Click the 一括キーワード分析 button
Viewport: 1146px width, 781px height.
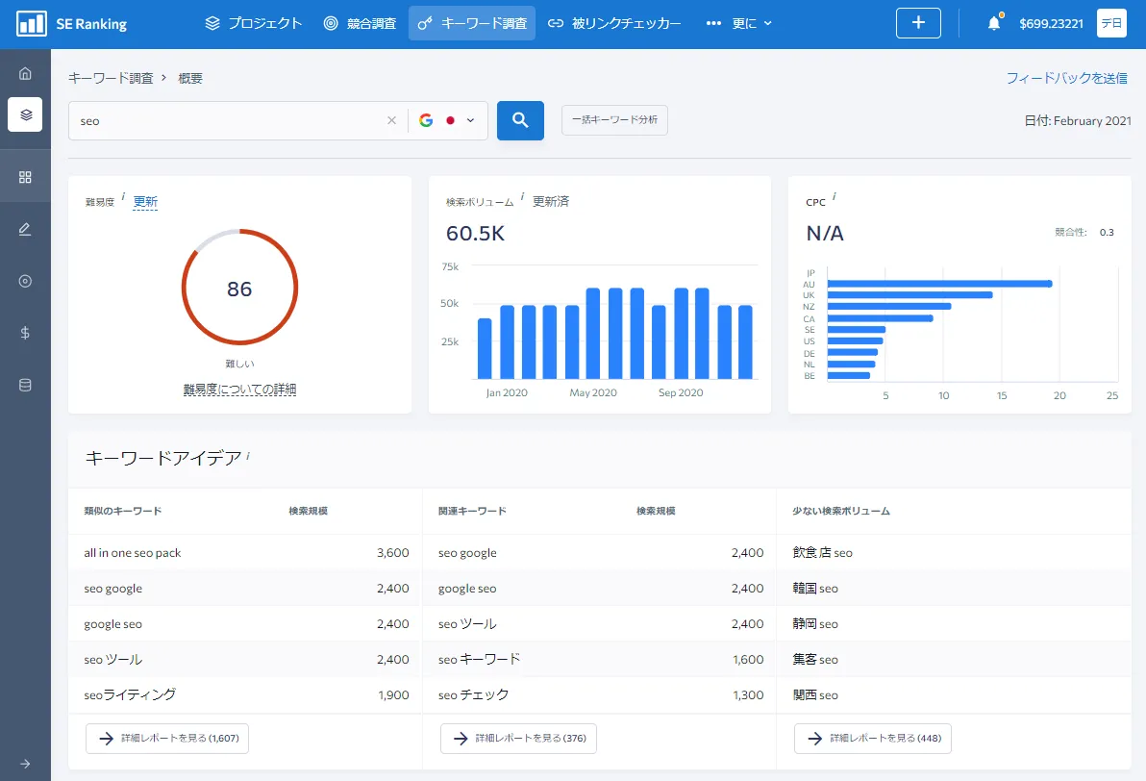614,120
